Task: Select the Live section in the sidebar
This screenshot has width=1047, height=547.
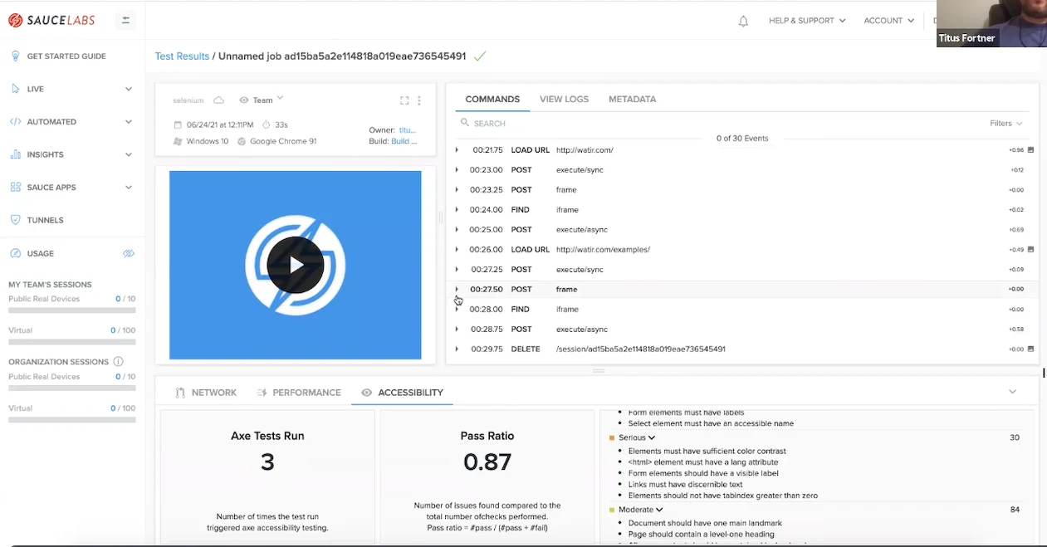Action: click(x=37, y=88)
